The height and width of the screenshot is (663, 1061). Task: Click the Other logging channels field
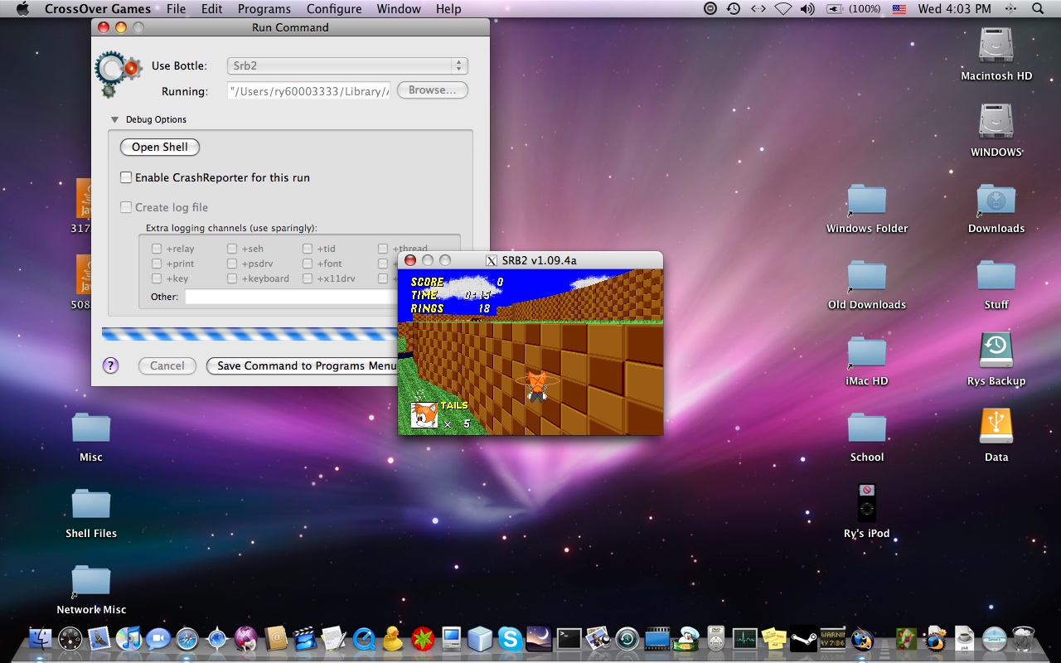pos(292,297)
